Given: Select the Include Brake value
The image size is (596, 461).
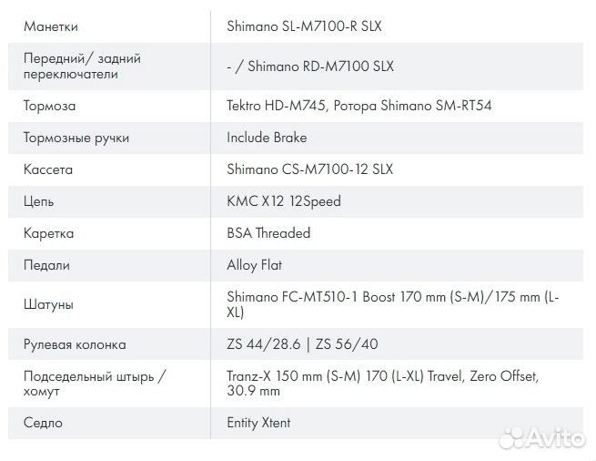Looking at the screenshot, I should (x=267, y=138).
